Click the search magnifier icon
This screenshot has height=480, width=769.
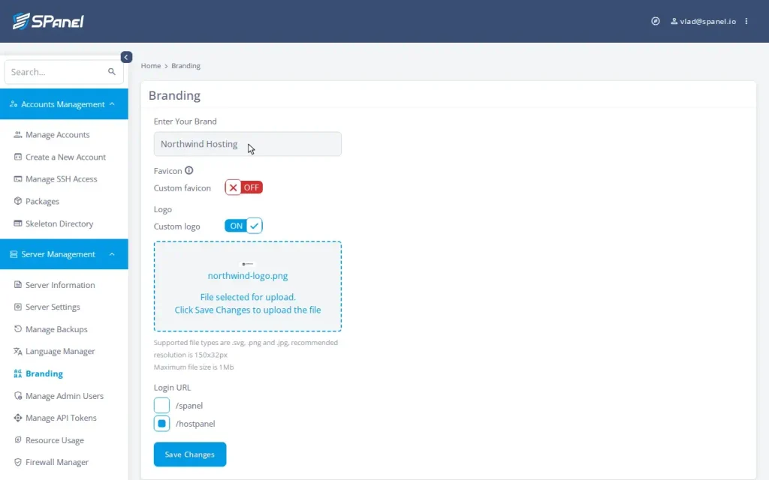pos(112,71)
